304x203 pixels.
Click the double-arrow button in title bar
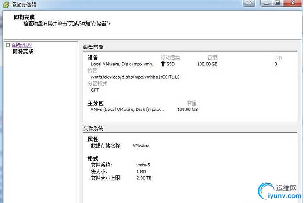(x=249, y=3)
